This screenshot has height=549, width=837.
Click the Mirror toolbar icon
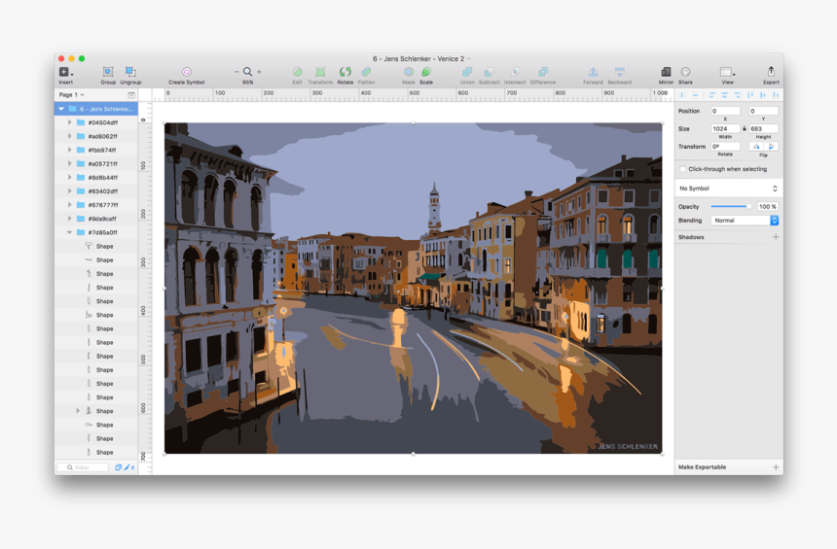click(x=666, y=72)
